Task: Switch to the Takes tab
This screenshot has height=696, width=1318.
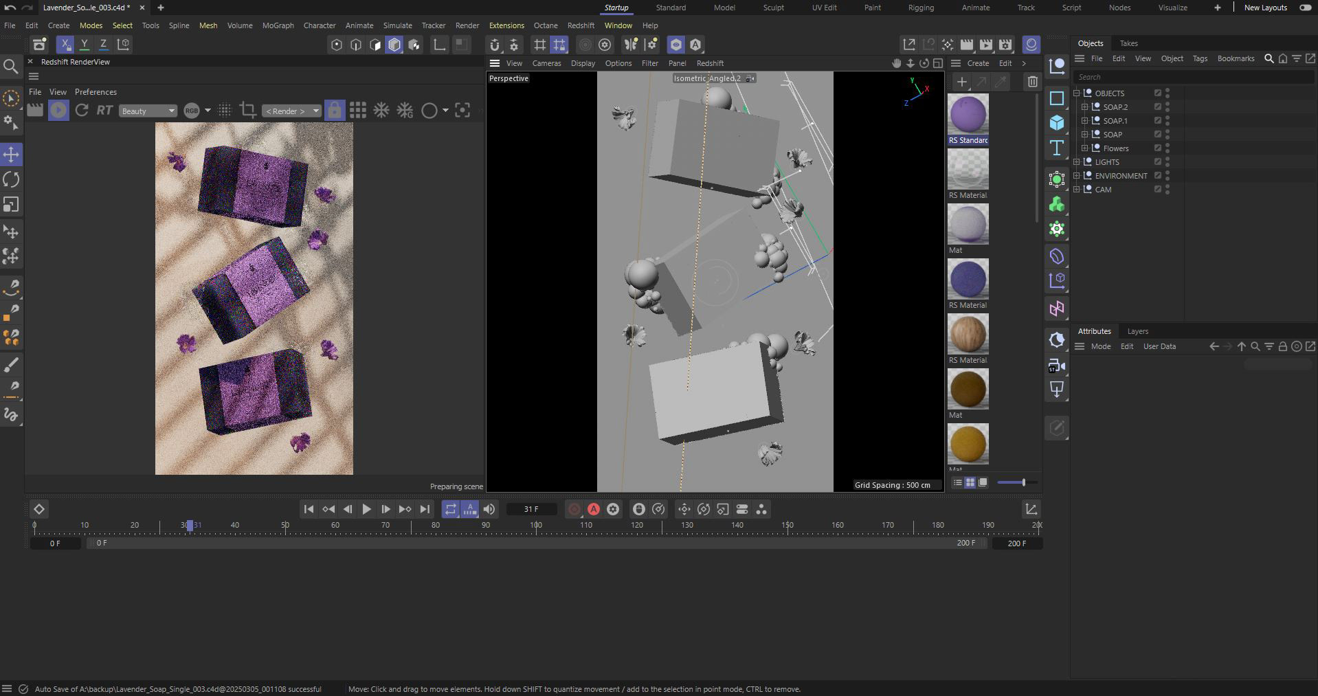Action: [1128, 43]
